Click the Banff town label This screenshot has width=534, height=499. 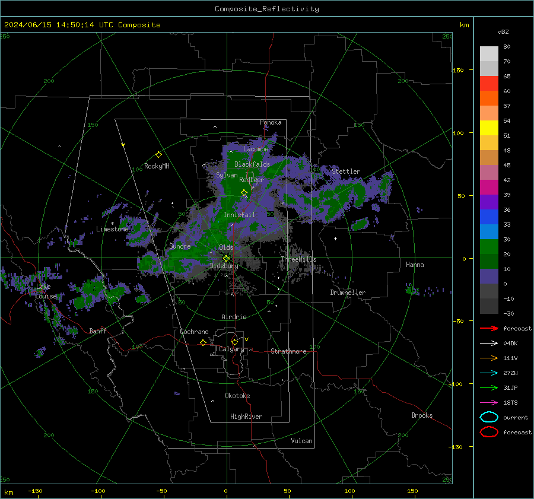(x=98, y=330)
